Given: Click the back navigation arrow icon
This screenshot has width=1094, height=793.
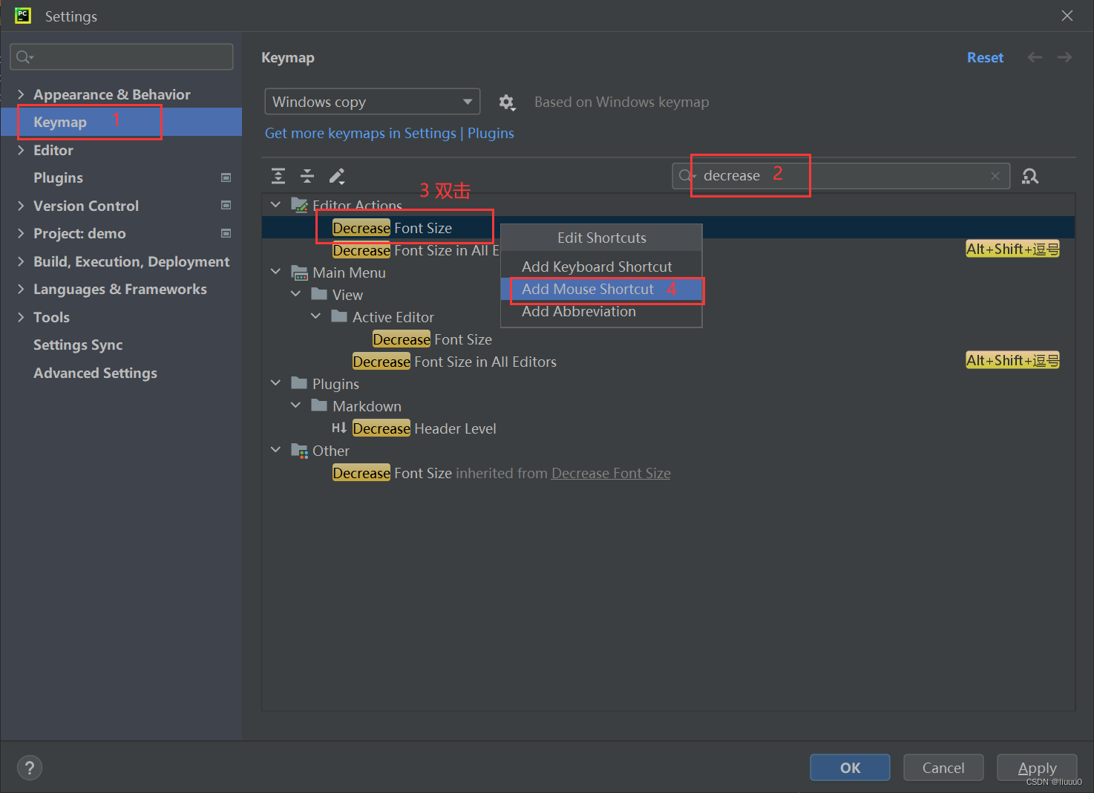Looking at the screenshot, I should [x=1035, y=56].
